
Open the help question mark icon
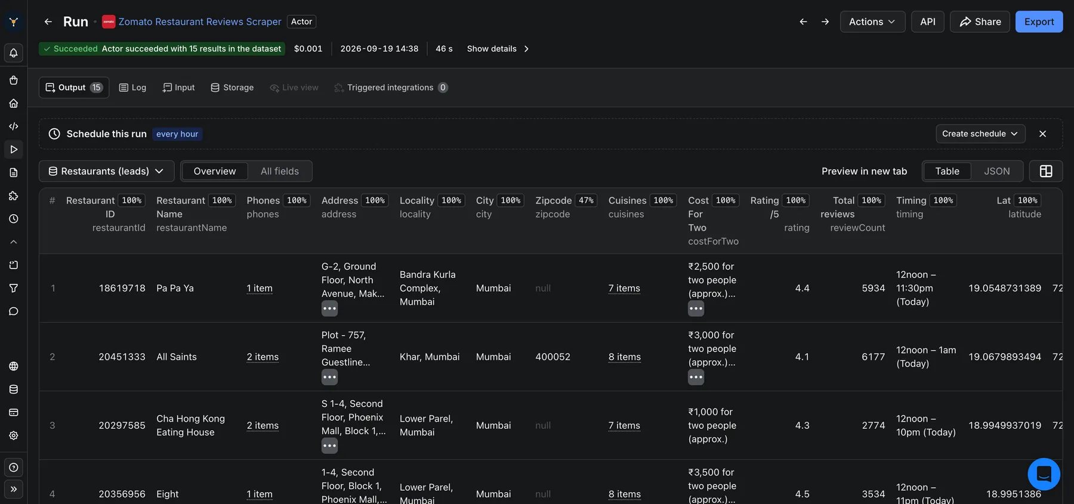pyautogui.click(x=14, y=468)
